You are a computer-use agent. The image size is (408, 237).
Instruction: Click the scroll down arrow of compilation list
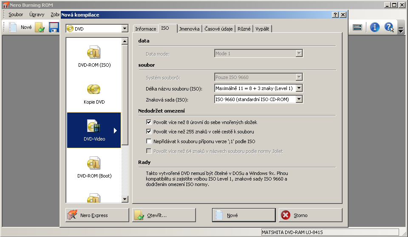tap(125, 199)
